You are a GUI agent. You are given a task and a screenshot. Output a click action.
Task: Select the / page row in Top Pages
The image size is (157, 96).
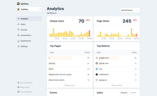tap(70, 58)
